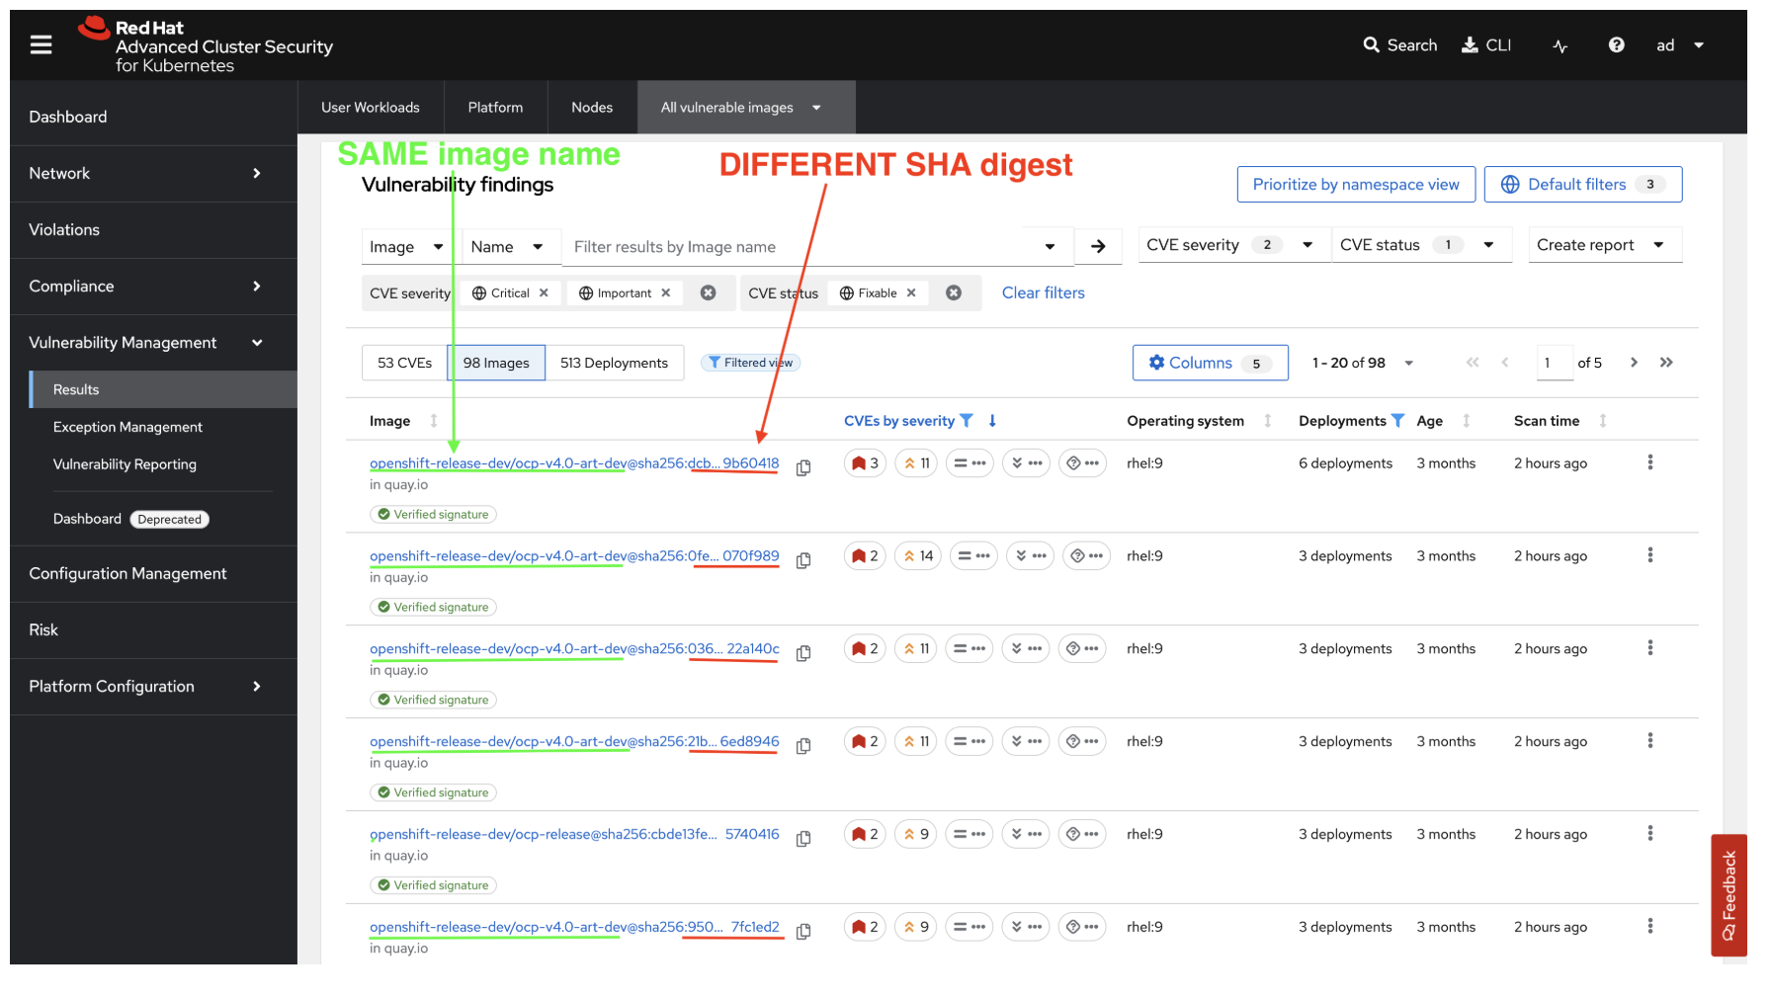Viewport: 1771px width, 1002px height.
Task: Expand the Compliance sidebar section
Action: pyautogui.click(x=153, y=287)
